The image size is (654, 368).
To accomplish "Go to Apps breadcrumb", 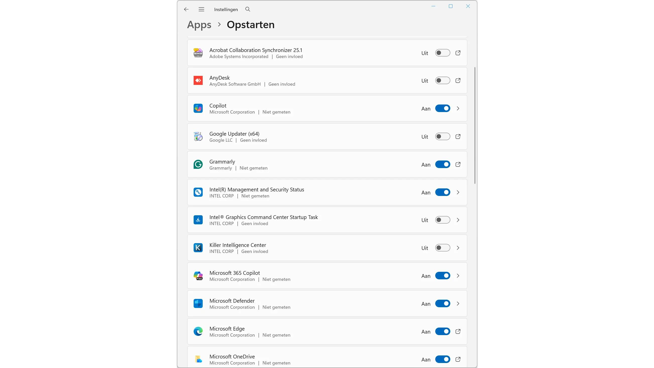I will tap(199, 25).
